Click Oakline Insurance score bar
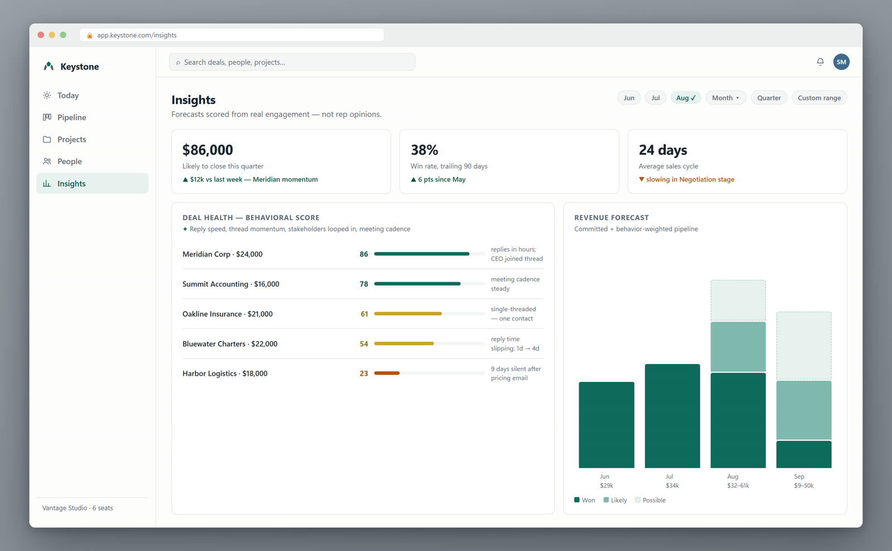The height and width of the screenshot is (551, 892). click(x=429, y=314)
